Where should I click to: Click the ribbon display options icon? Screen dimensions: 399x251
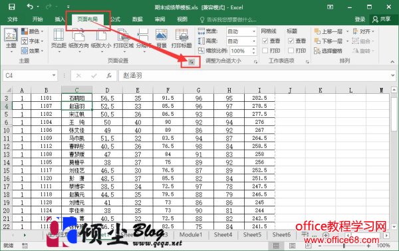tap(330, 7)
